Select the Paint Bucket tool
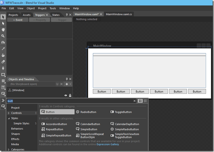 (3, 55)
